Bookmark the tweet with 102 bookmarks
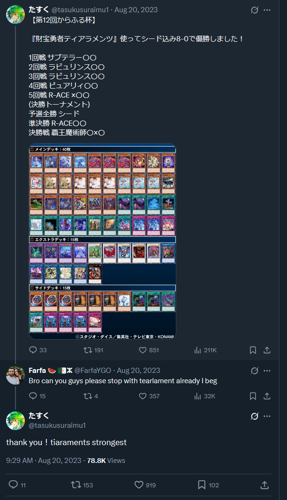Image resolution: width=287 pixels, height=500 pixels. pos(209,485)
